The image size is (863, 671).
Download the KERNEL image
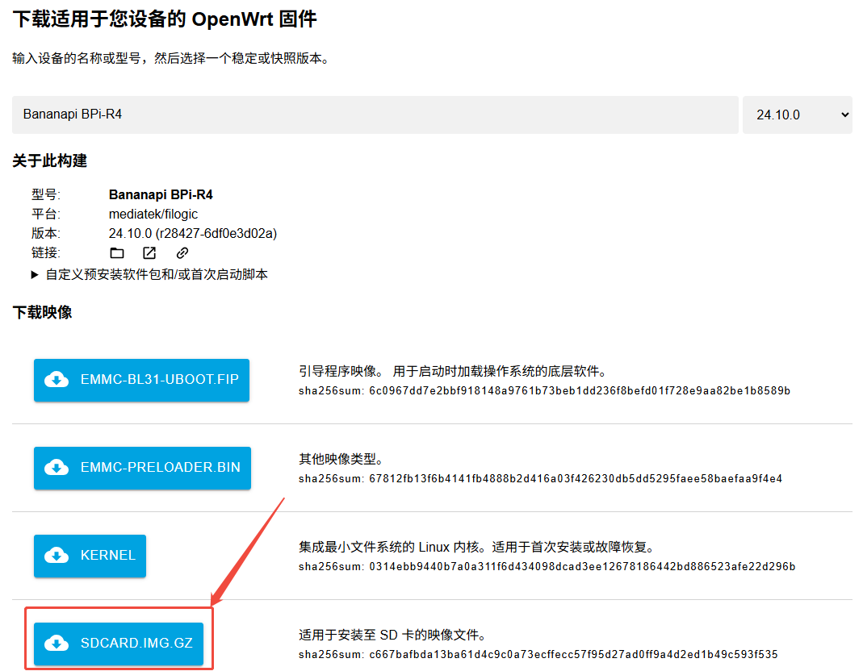90,556
